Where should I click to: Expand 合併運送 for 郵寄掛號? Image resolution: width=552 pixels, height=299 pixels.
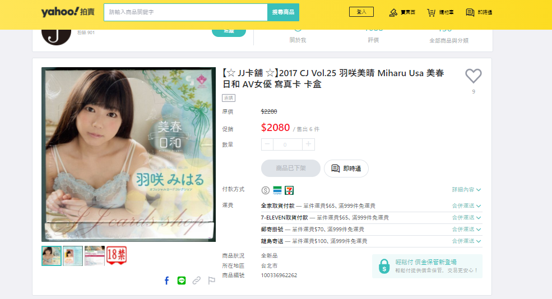466,230
